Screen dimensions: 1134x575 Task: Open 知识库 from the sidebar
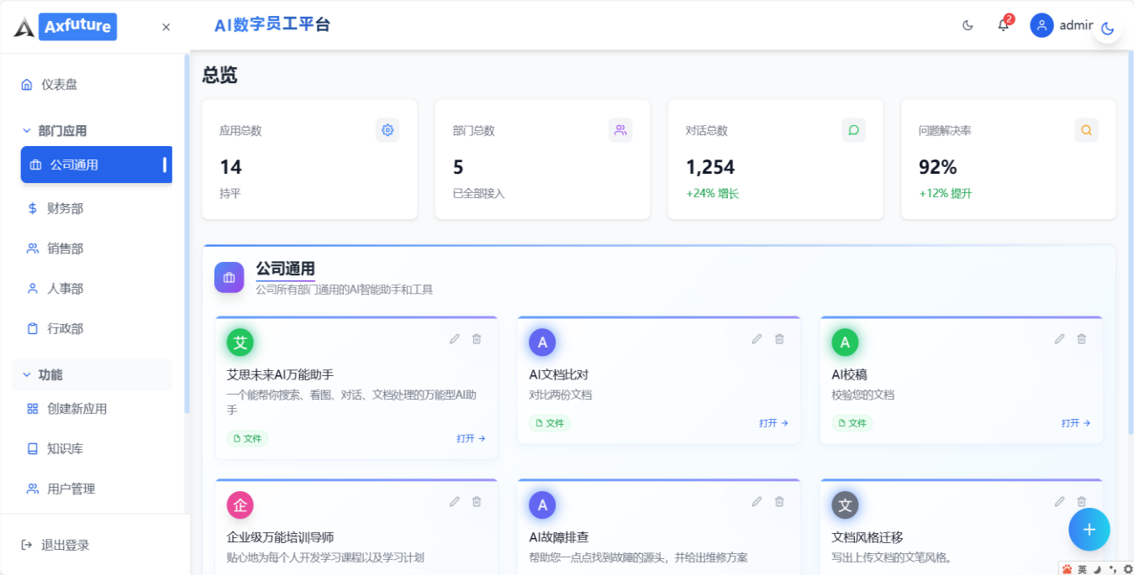click(x=65, y=448)
